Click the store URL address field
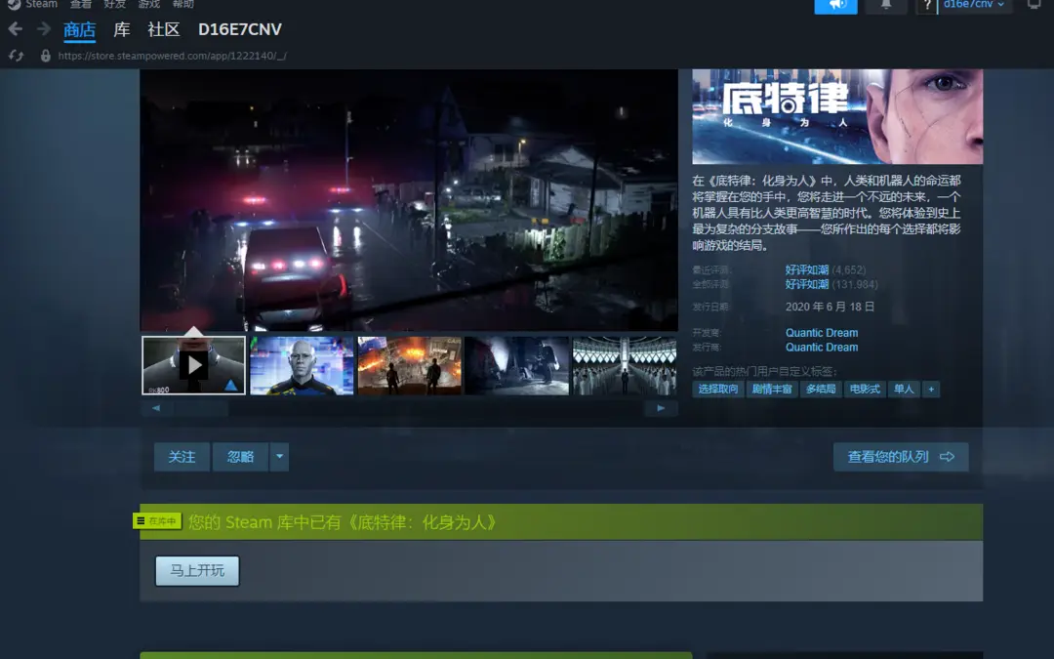The height and width of the screenshot is (659, 1054). (x=173, y=56)
